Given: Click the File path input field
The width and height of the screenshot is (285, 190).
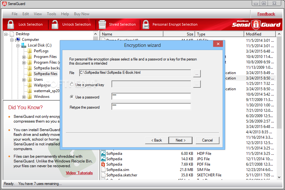Looking at the screenshot, I should tap(135, 73).
